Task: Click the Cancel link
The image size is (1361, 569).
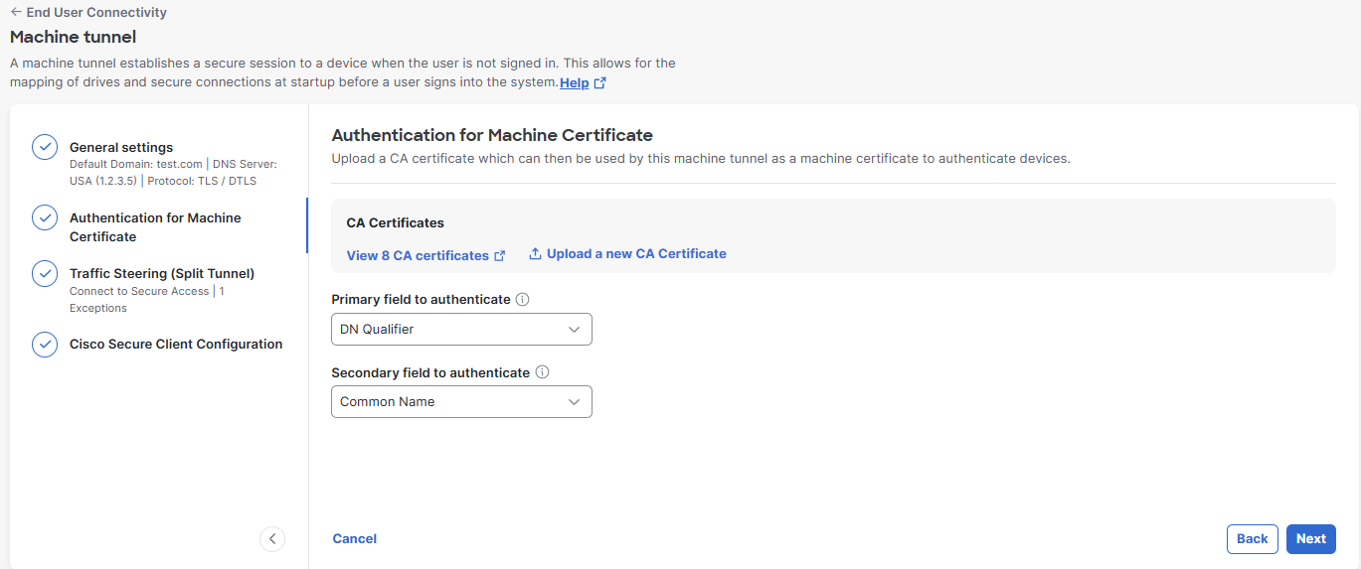Action: 355,538
